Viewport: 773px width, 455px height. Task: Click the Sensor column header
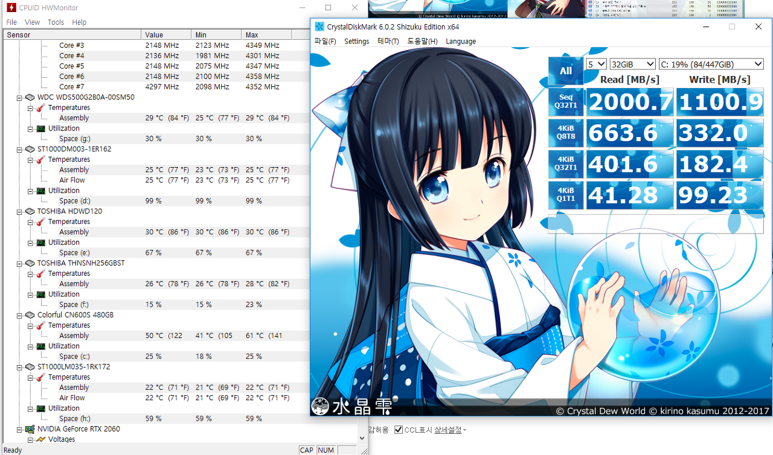[72, 35]
